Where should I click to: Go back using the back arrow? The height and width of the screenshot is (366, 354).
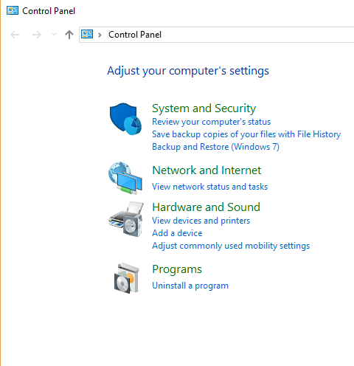click(x=15, y=35)
